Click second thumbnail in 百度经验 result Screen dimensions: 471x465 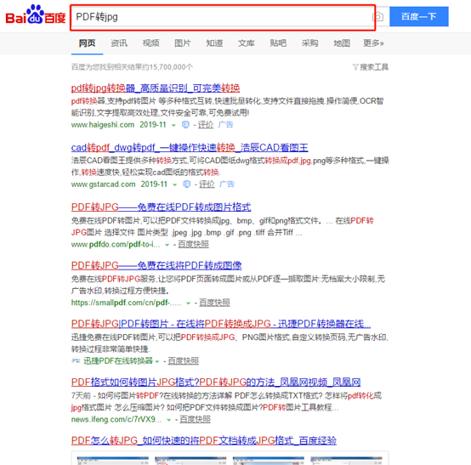pos(190,461)
